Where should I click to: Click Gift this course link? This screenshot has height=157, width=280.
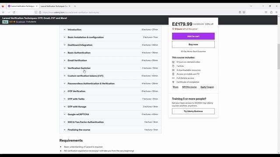click(x=189, y=87)
